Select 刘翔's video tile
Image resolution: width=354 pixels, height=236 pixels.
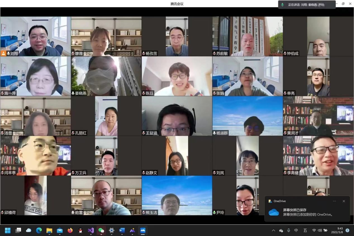click(35, 36)
